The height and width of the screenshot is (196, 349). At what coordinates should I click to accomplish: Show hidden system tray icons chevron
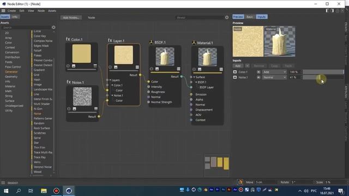coord(300,191)
